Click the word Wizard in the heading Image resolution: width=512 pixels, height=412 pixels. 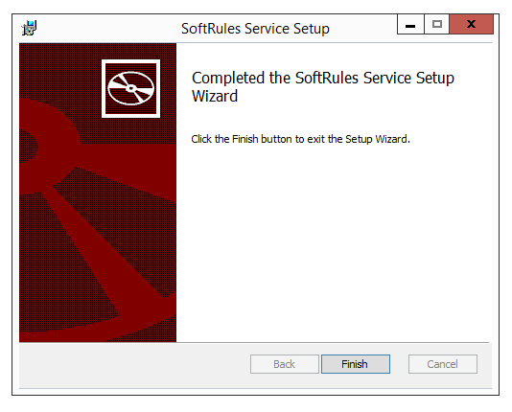pos(215,96)
